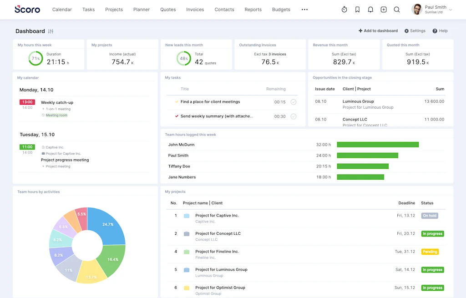This screenshot has width=466, height=298.
Task: Mark 'Find a place for client meetings' done
Action: (x=294, y=102)
